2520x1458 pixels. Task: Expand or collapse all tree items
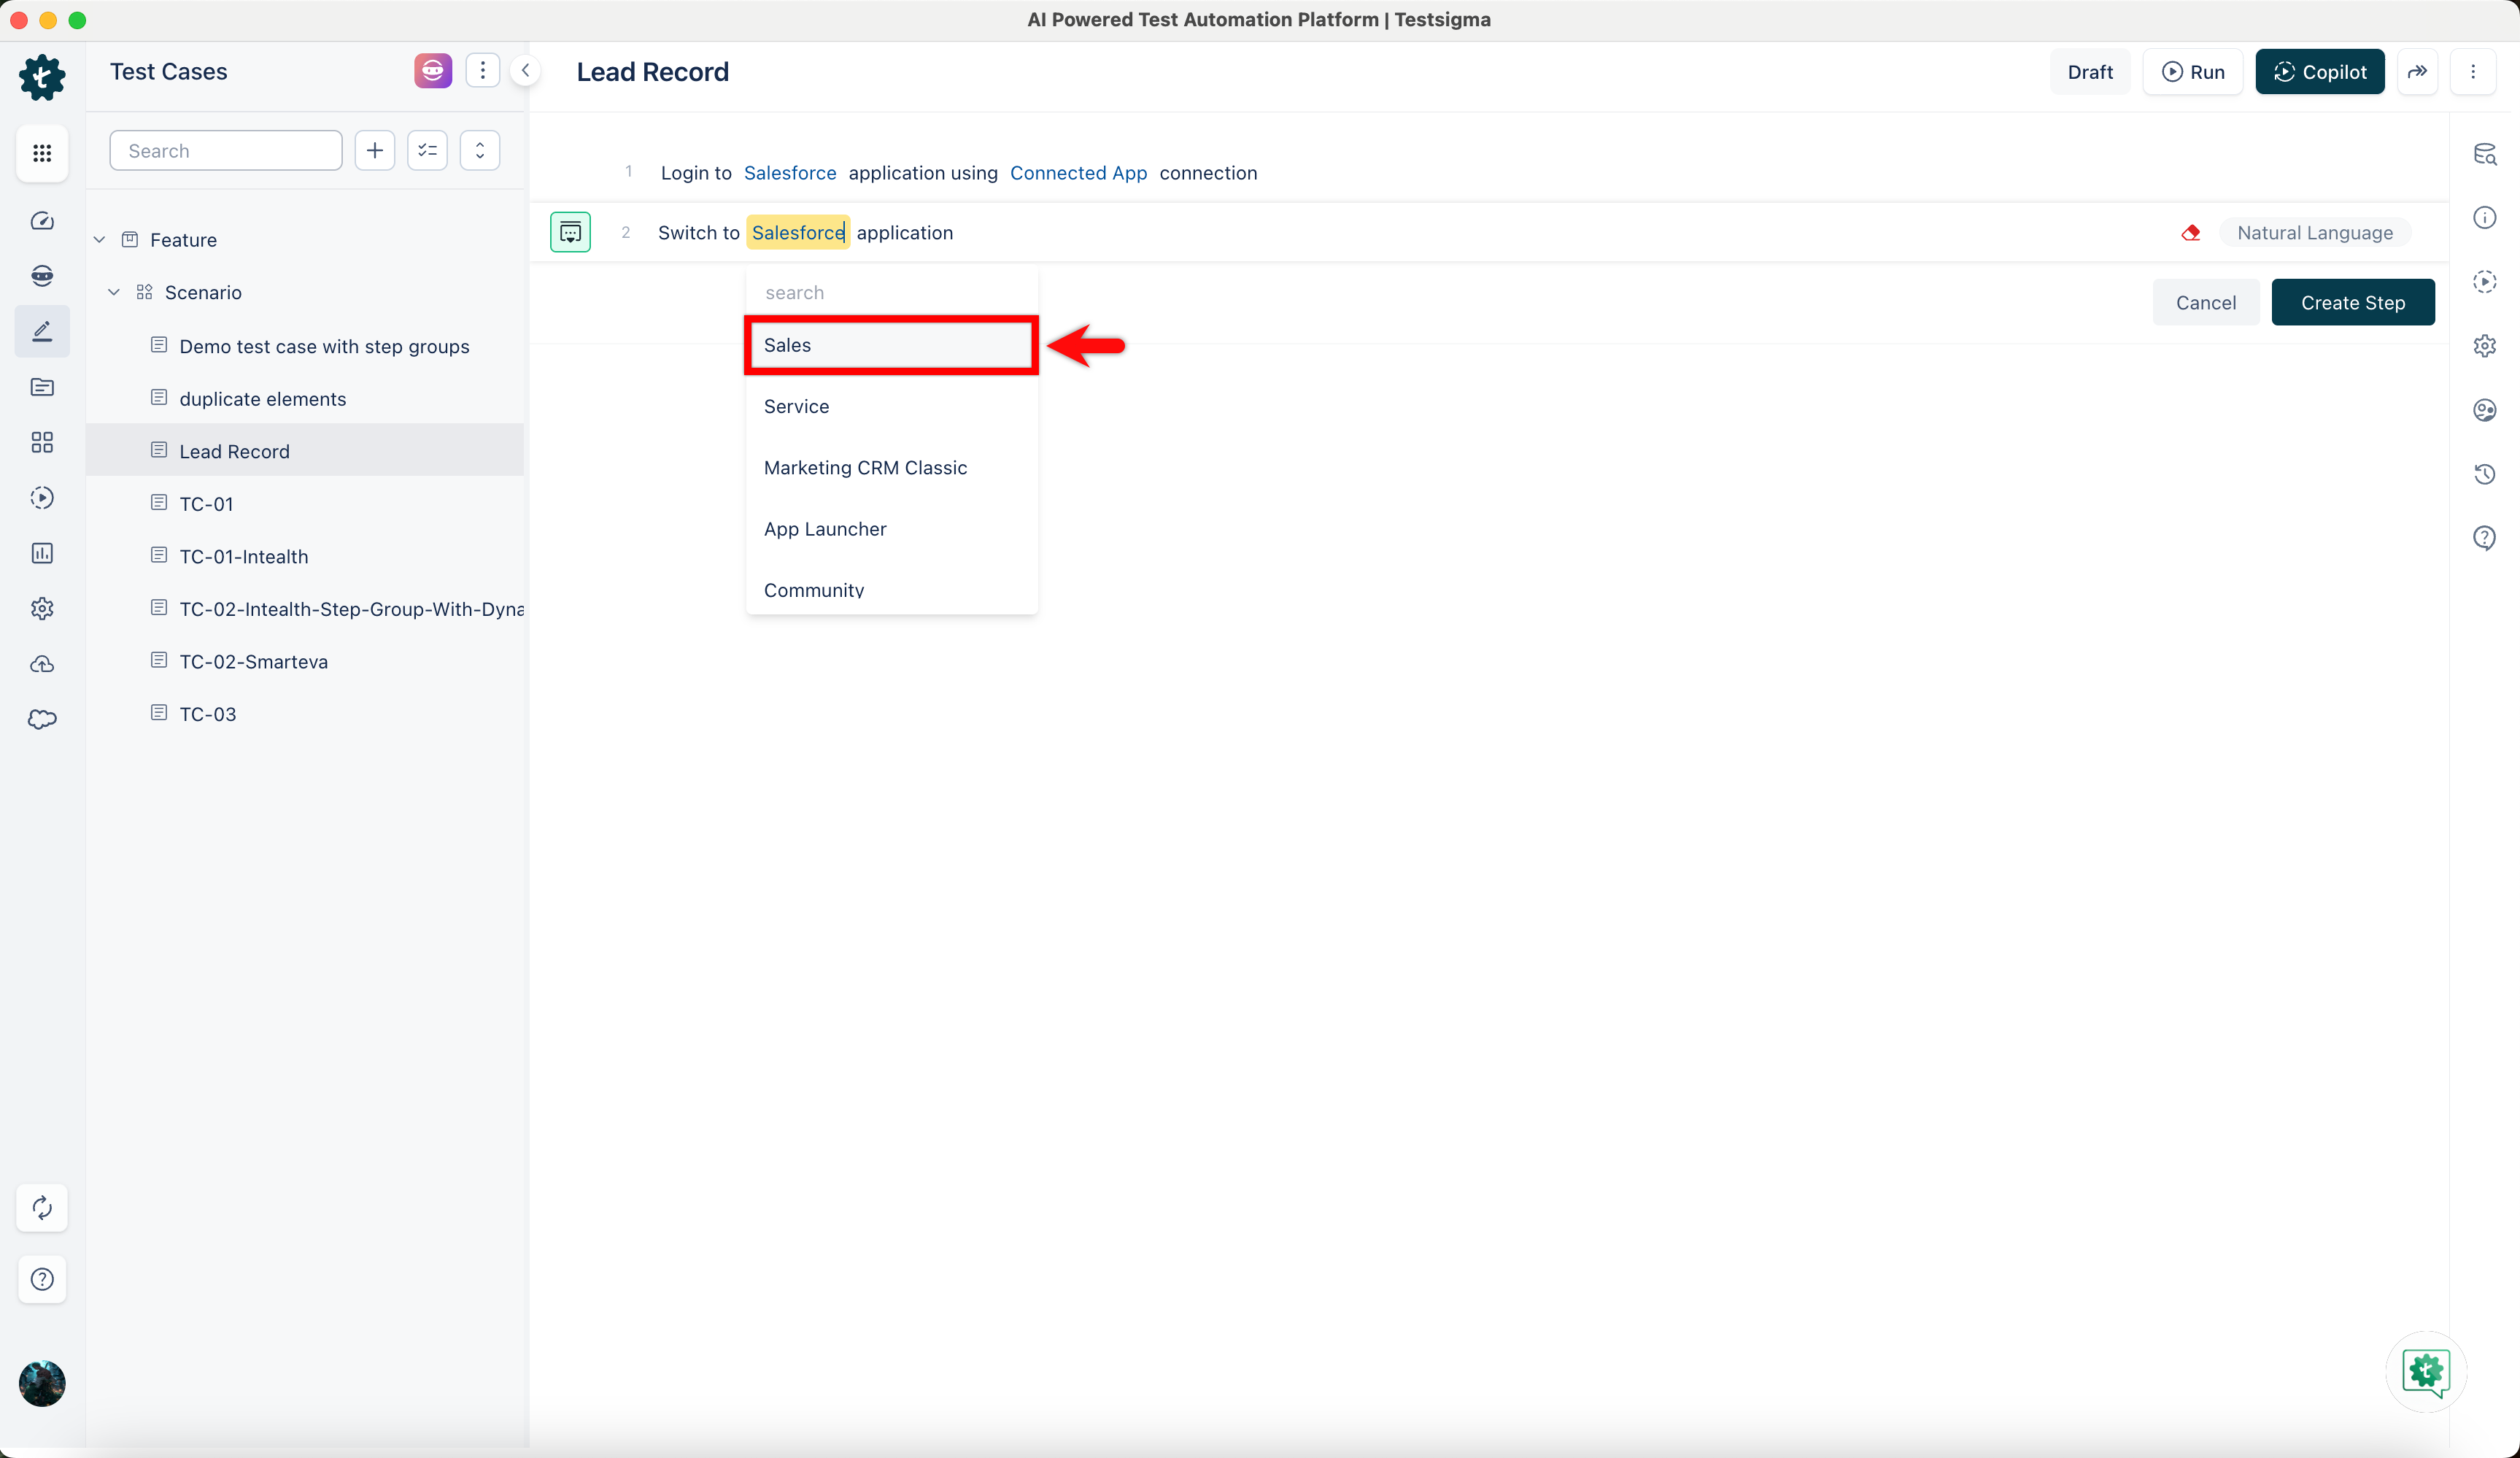(480, 151)
